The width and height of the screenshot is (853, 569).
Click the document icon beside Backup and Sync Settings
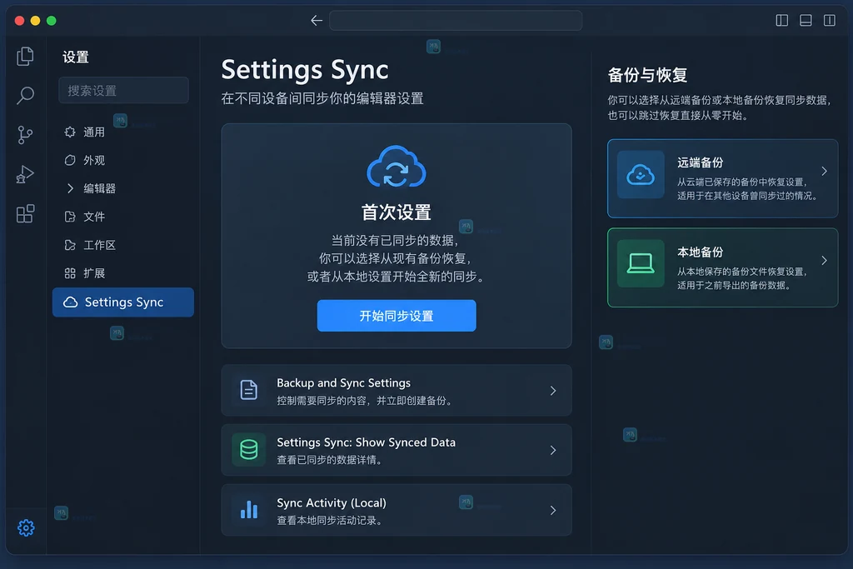(x=248, y=391)
